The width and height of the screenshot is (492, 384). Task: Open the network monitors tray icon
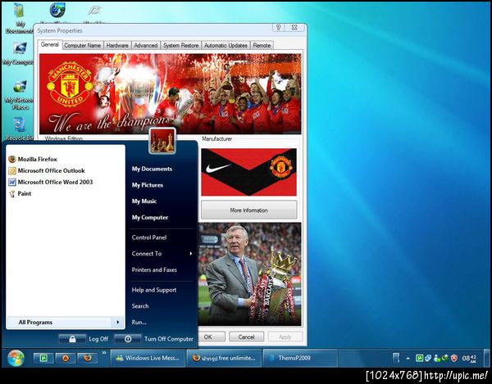(x=428, y=358)
